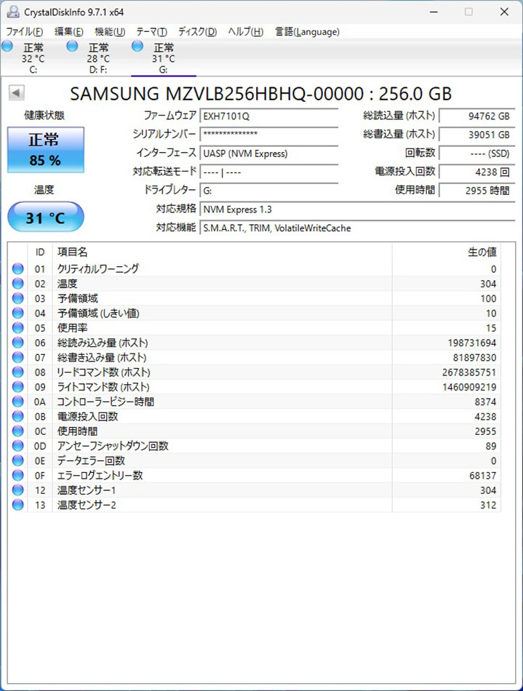The width and height of the screenshot is (523, 691).
Task: Click the firmware field EXH7101Q
Action: [x=268, y=116]
